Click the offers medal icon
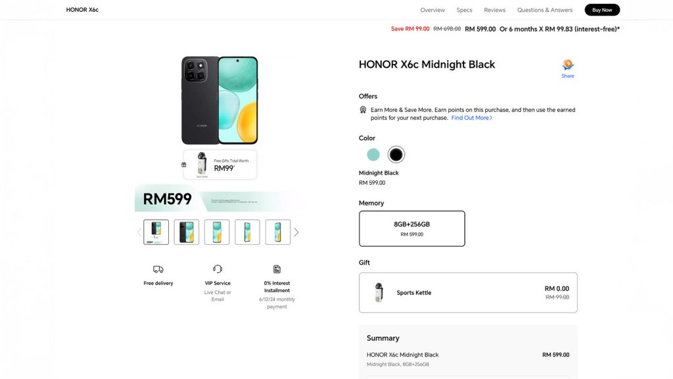Image resolution: width=673 pixels, height=379 pixels. click(363, 110)
